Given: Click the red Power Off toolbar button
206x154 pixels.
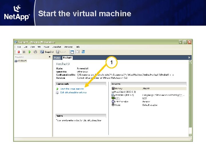Looking at the screenshot, I should pos(19,52).
